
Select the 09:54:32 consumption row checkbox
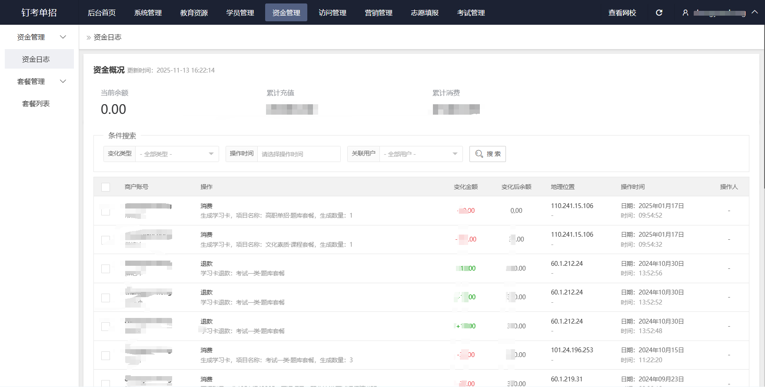[106, 240]
